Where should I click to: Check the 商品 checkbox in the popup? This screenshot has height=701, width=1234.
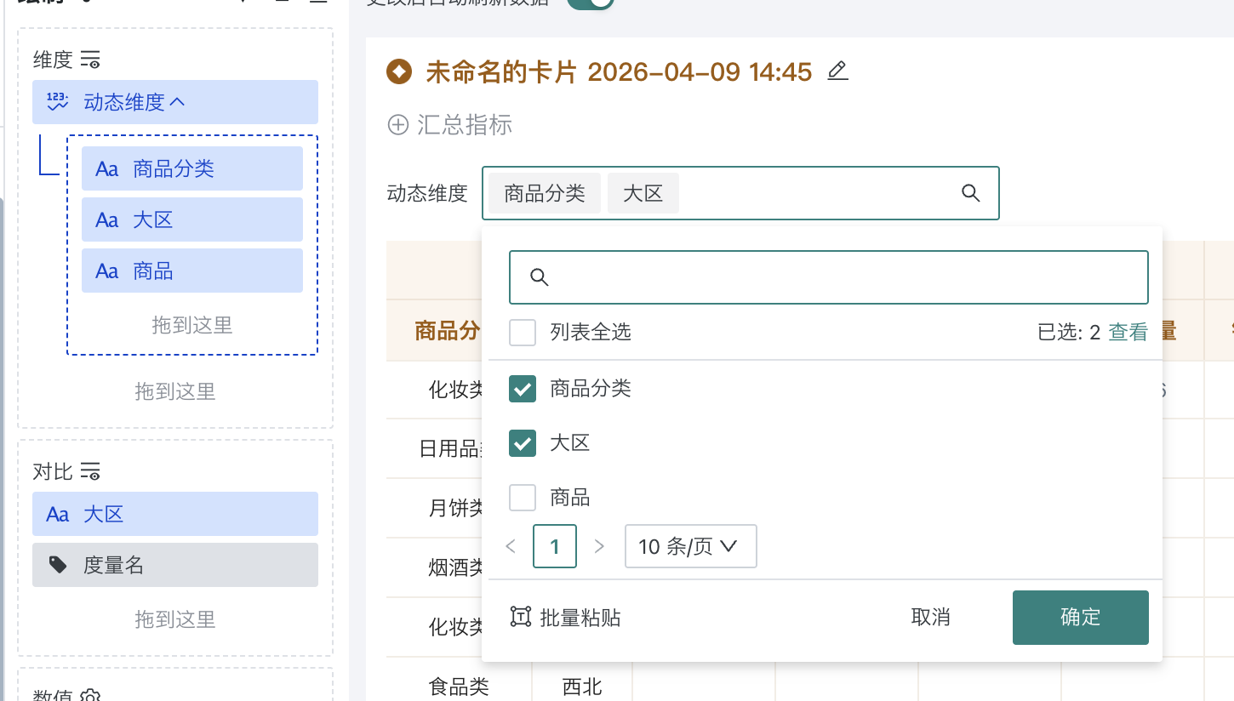coord(522,497)
